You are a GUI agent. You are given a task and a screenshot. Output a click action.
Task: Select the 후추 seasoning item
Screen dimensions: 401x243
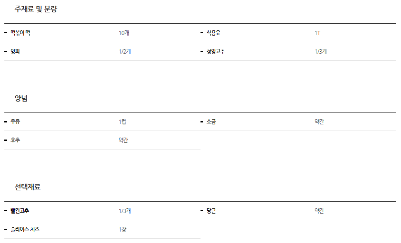[15, 140]
